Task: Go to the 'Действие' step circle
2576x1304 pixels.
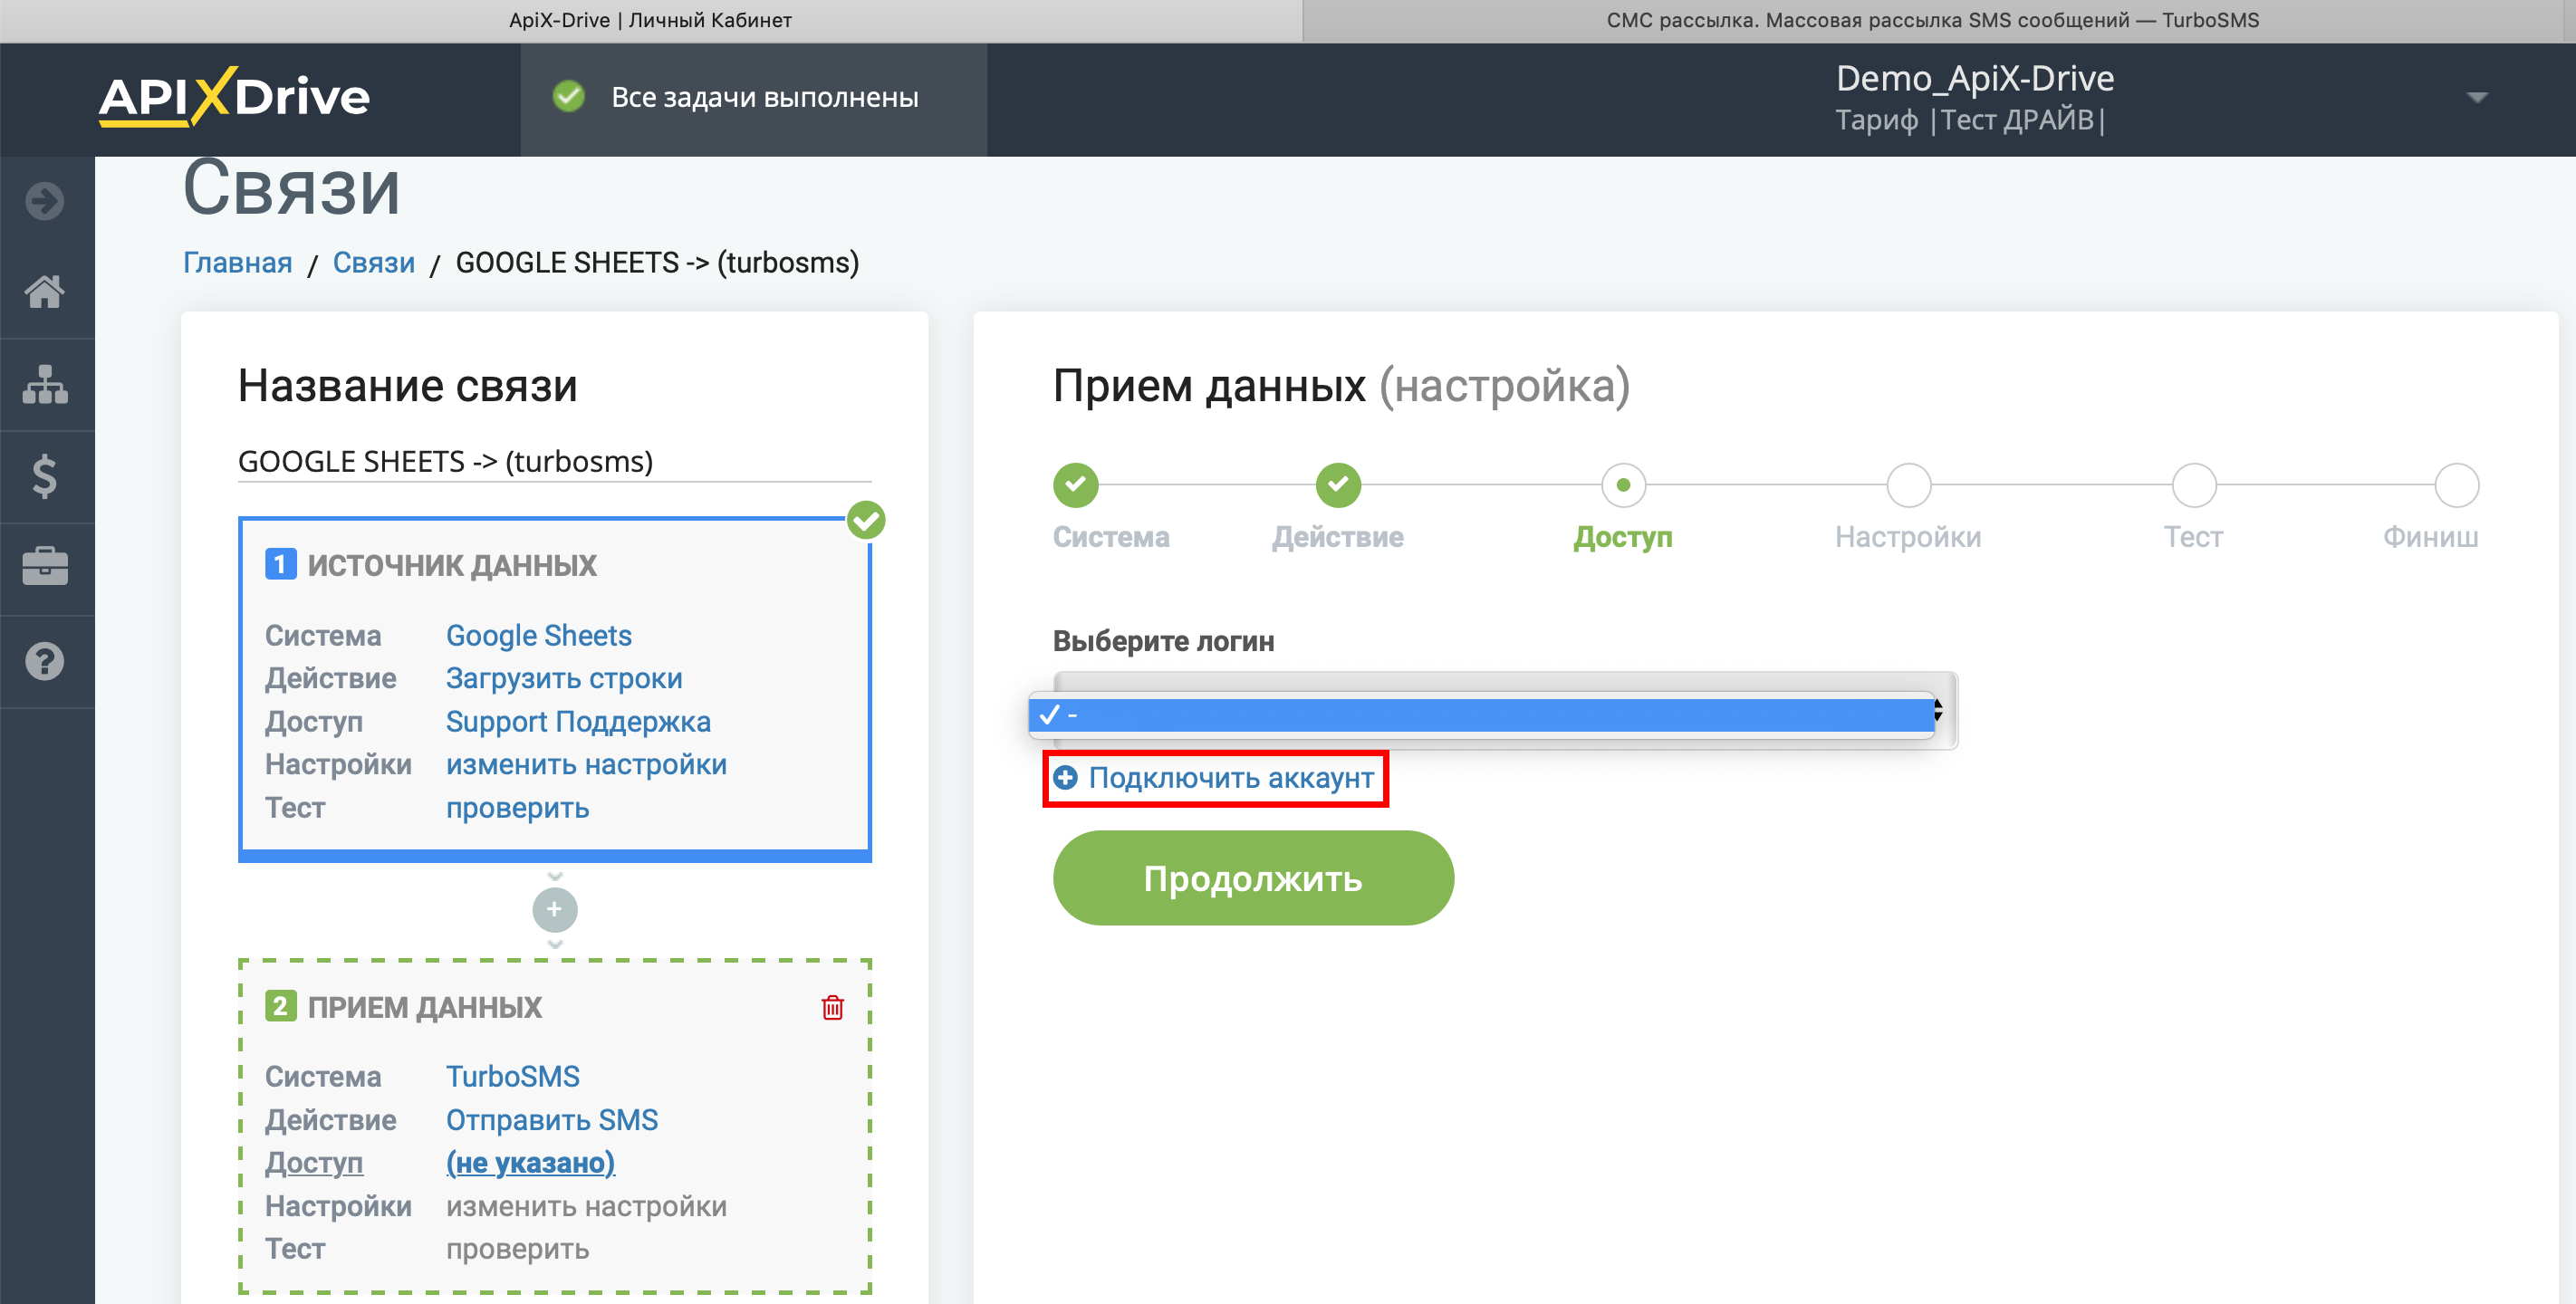Action: pos(1338,485)
